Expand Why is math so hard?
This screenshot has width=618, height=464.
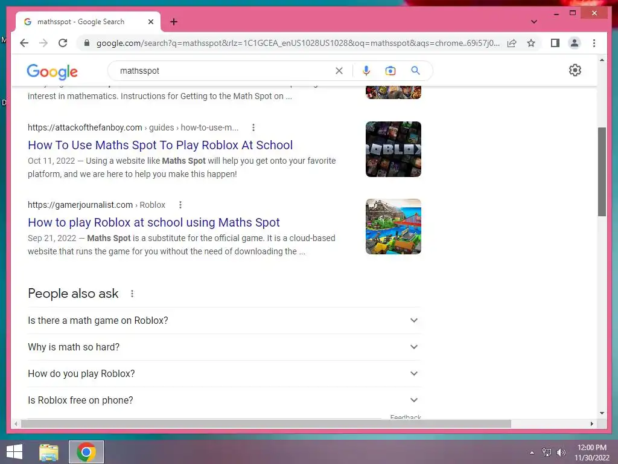[224, 347]
